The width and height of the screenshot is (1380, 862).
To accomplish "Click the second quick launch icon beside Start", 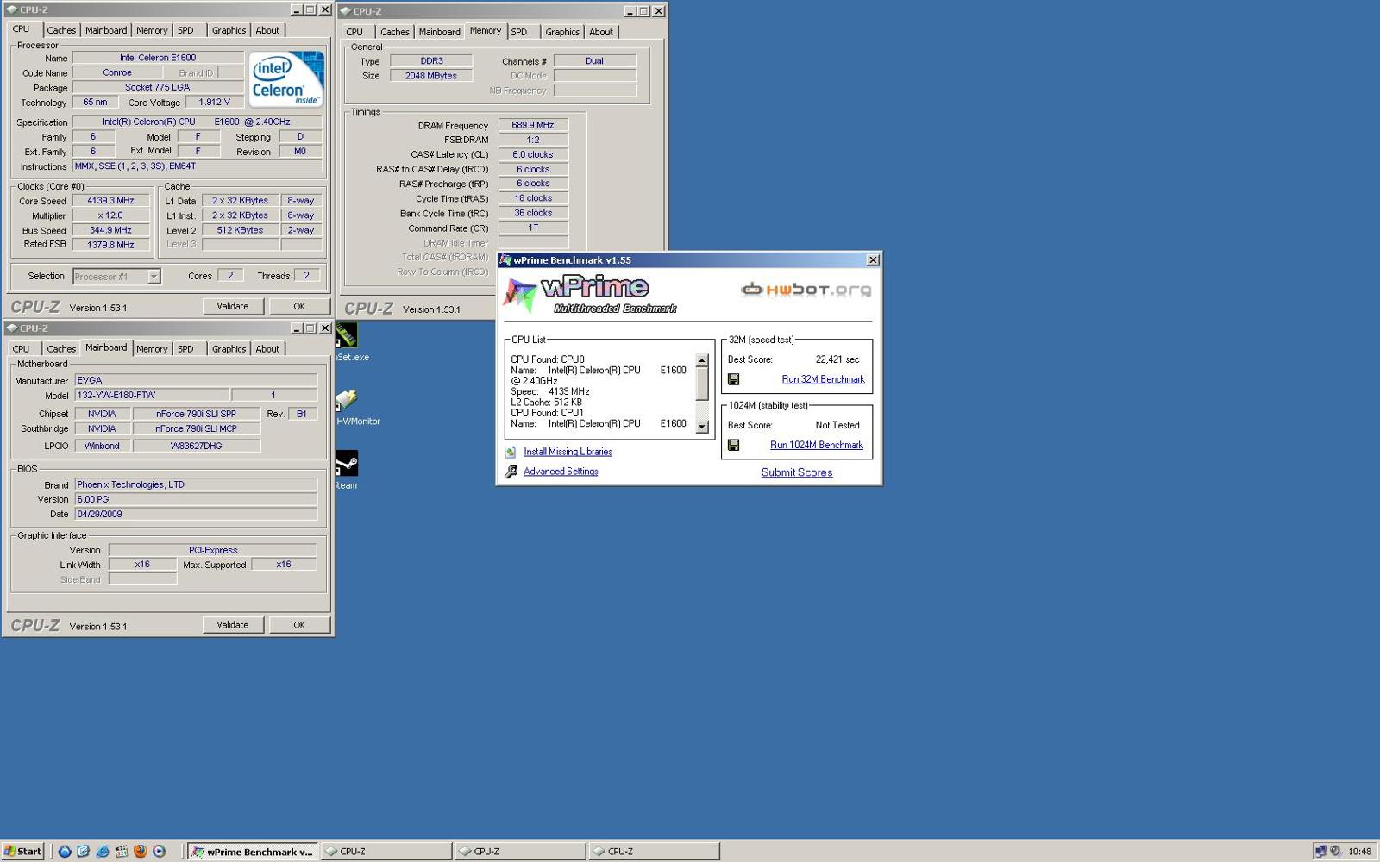I will [83, 851].
